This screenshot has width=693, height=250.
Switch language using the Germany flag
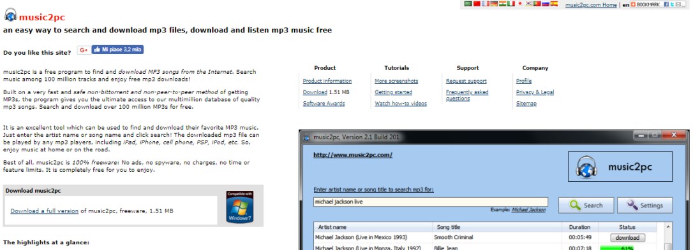coord(494,4)
